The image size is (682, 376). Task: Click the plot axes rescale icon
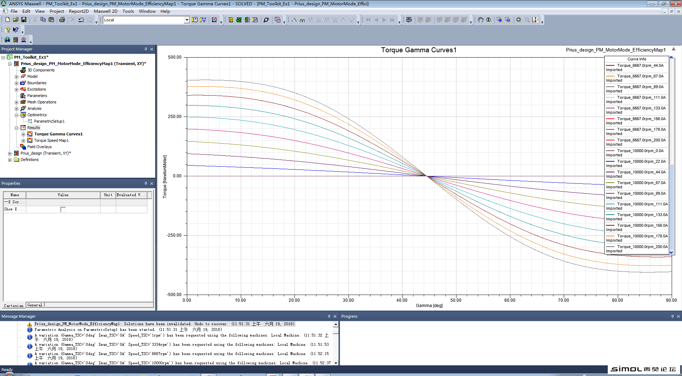coord(535,20)
